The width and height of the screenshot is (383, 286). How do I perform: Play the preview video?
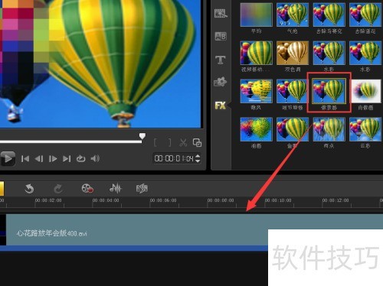tap(8, 158)
